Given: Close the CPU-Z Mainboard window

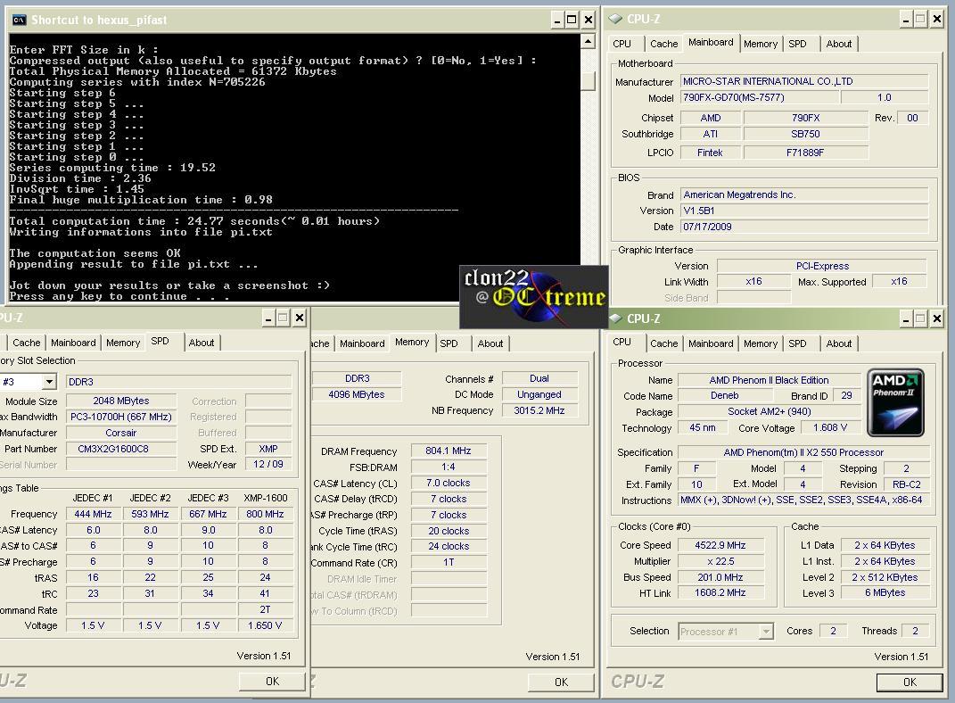Looking at the screenshot, I should 937,20.
